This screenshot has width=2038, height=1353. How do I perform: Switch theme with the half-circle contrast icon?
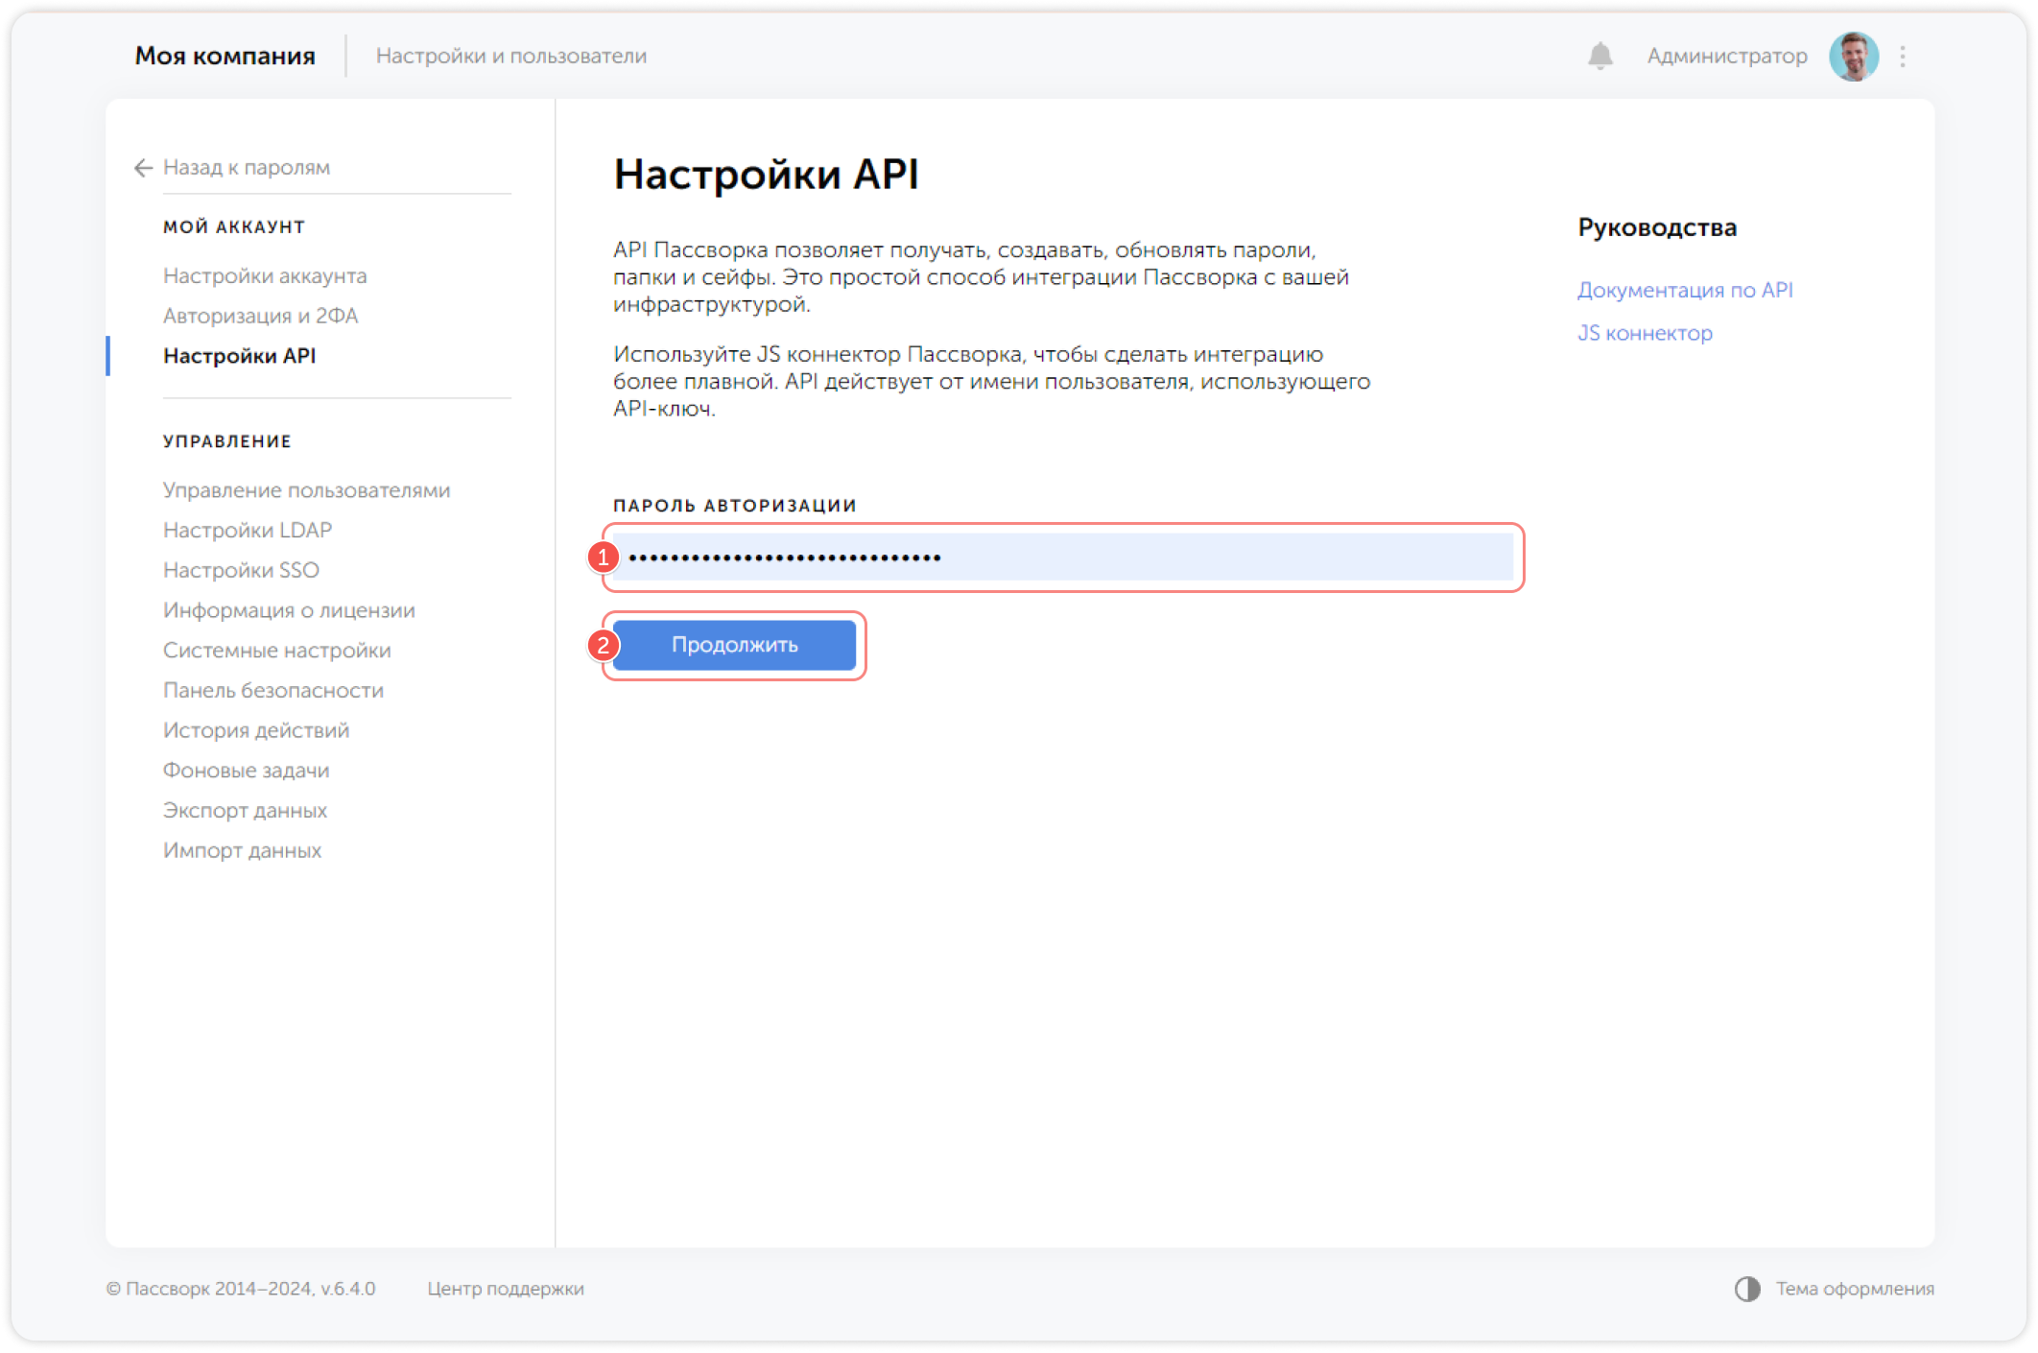coord(1748,1290)
